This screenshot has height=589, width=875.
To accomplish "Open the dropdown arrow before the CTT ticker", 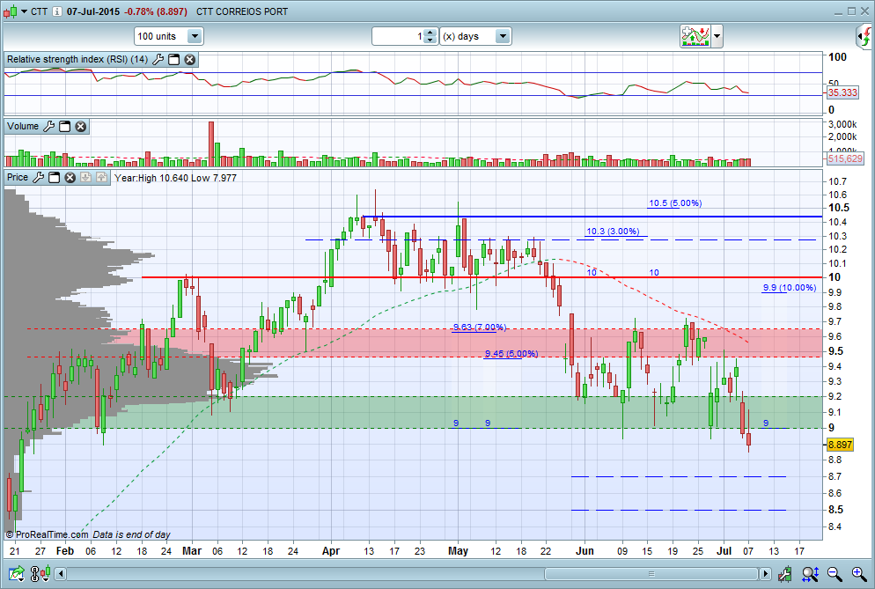I will click(24, 11).
